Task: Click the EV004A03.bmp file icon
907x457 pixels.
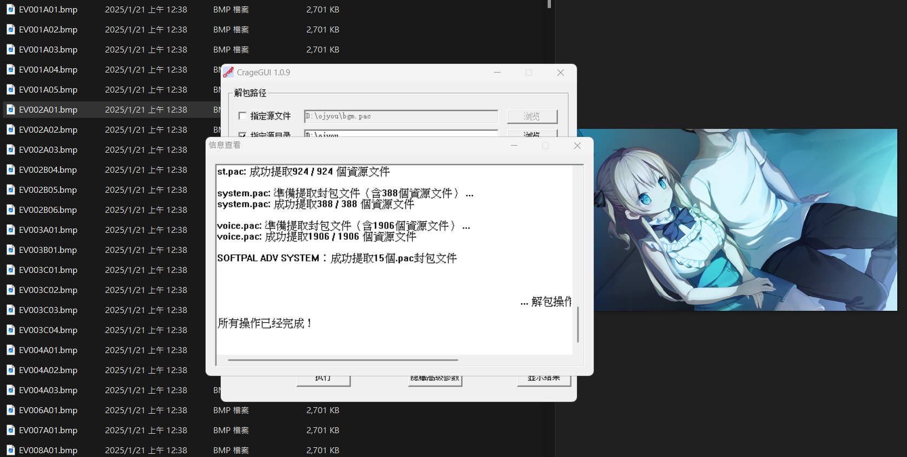Action: click(x=10, y=390)
